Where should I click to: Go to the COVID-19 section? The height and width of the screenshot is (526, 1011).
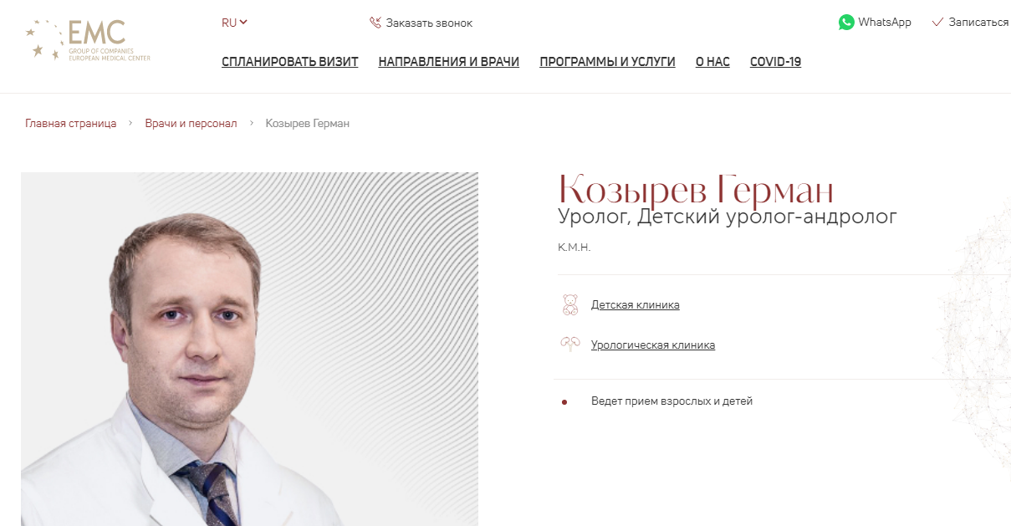pos(775,62)
